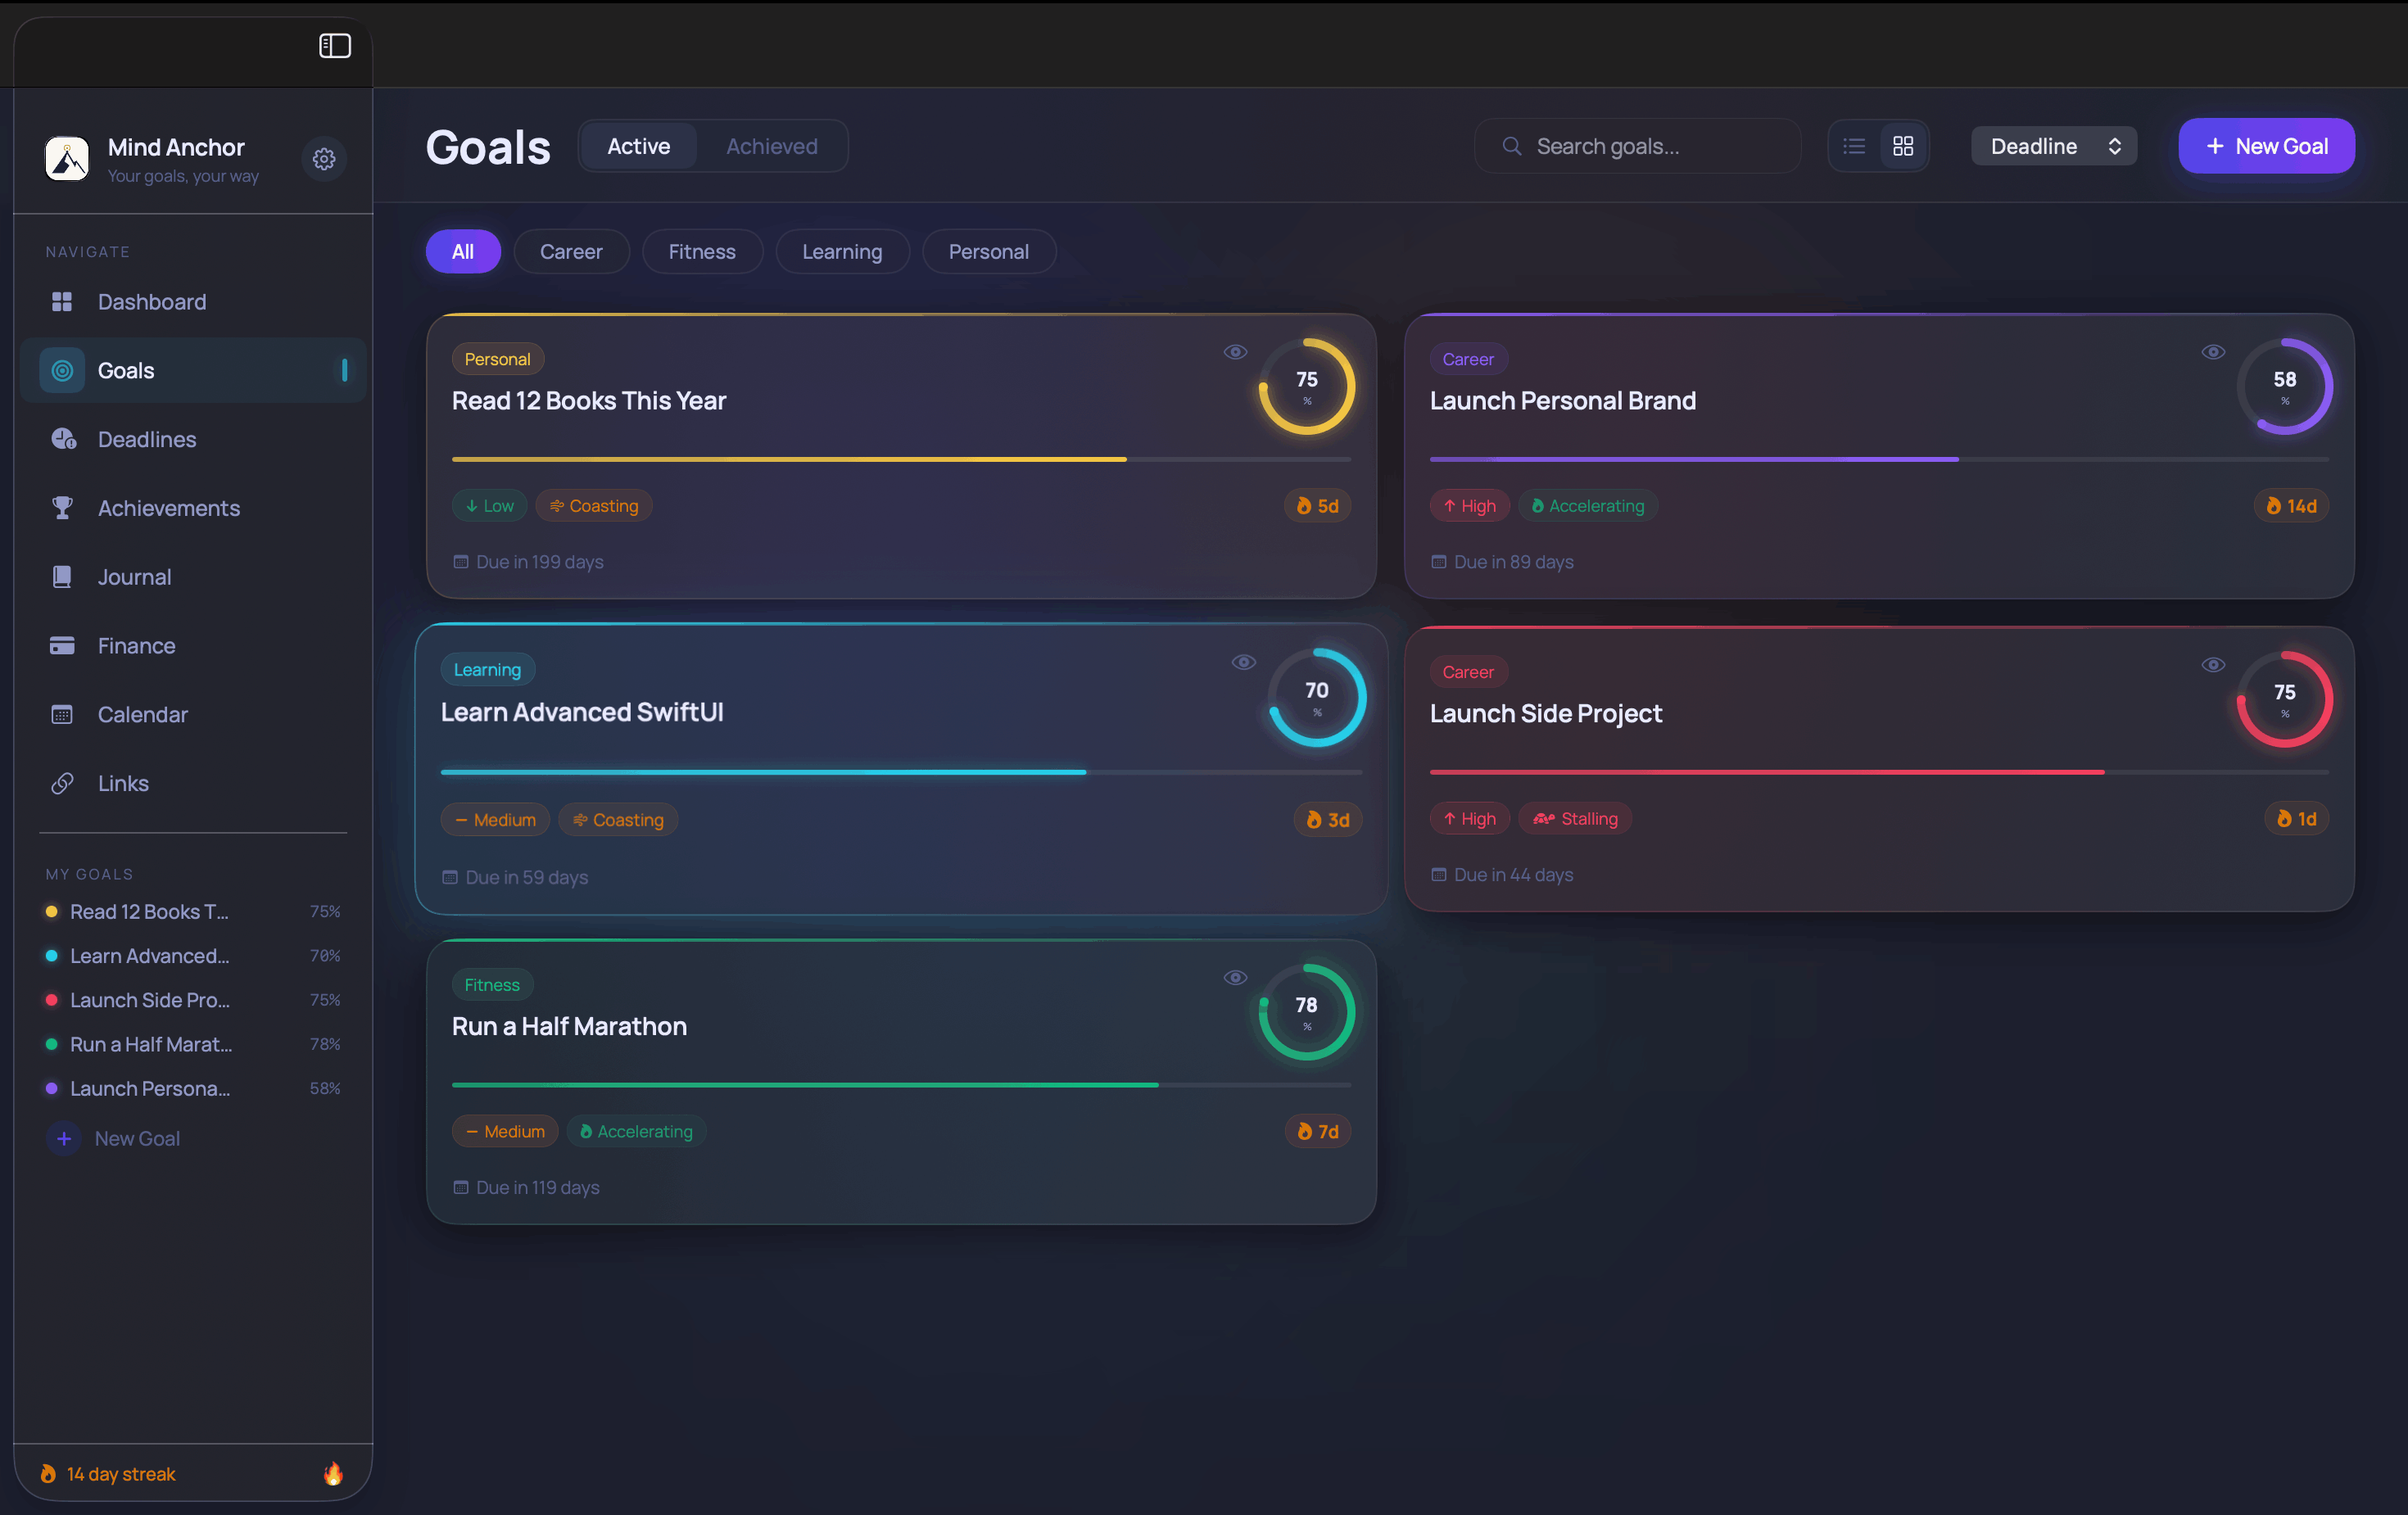This screenshot has height=1515, width=2408.
Task: Open settings gear next to Mind Anchor
Action: (x=323, y=159)
